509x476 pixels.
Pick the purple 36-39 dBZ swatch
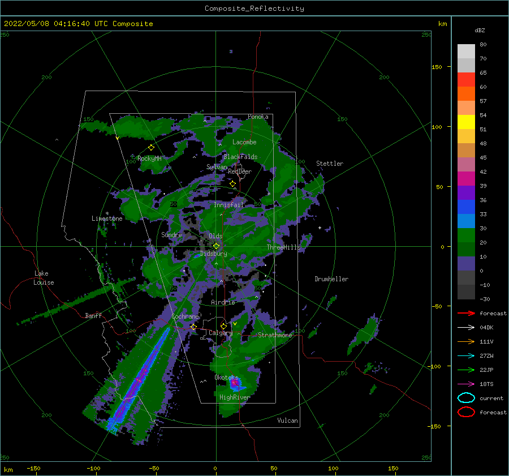[x=466, y=193]
